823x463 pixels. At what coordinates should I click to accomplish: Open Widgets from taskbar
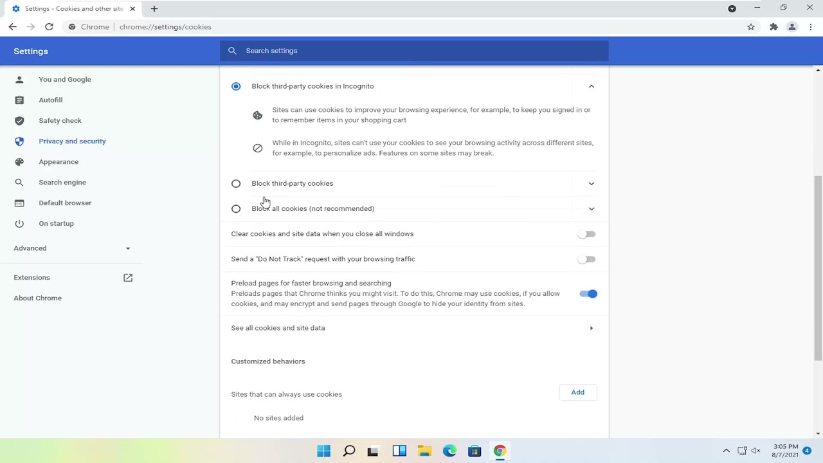(399, 451)
